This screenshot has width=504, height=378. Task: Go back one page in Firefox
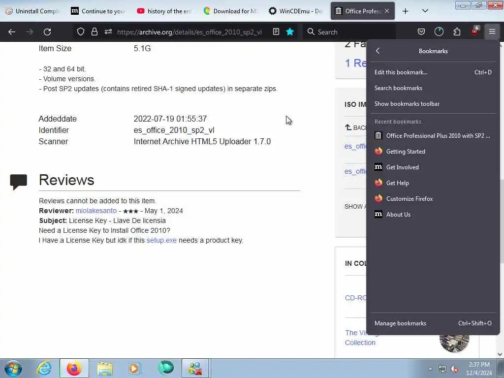pyautogui.click(x=12, y=32)
